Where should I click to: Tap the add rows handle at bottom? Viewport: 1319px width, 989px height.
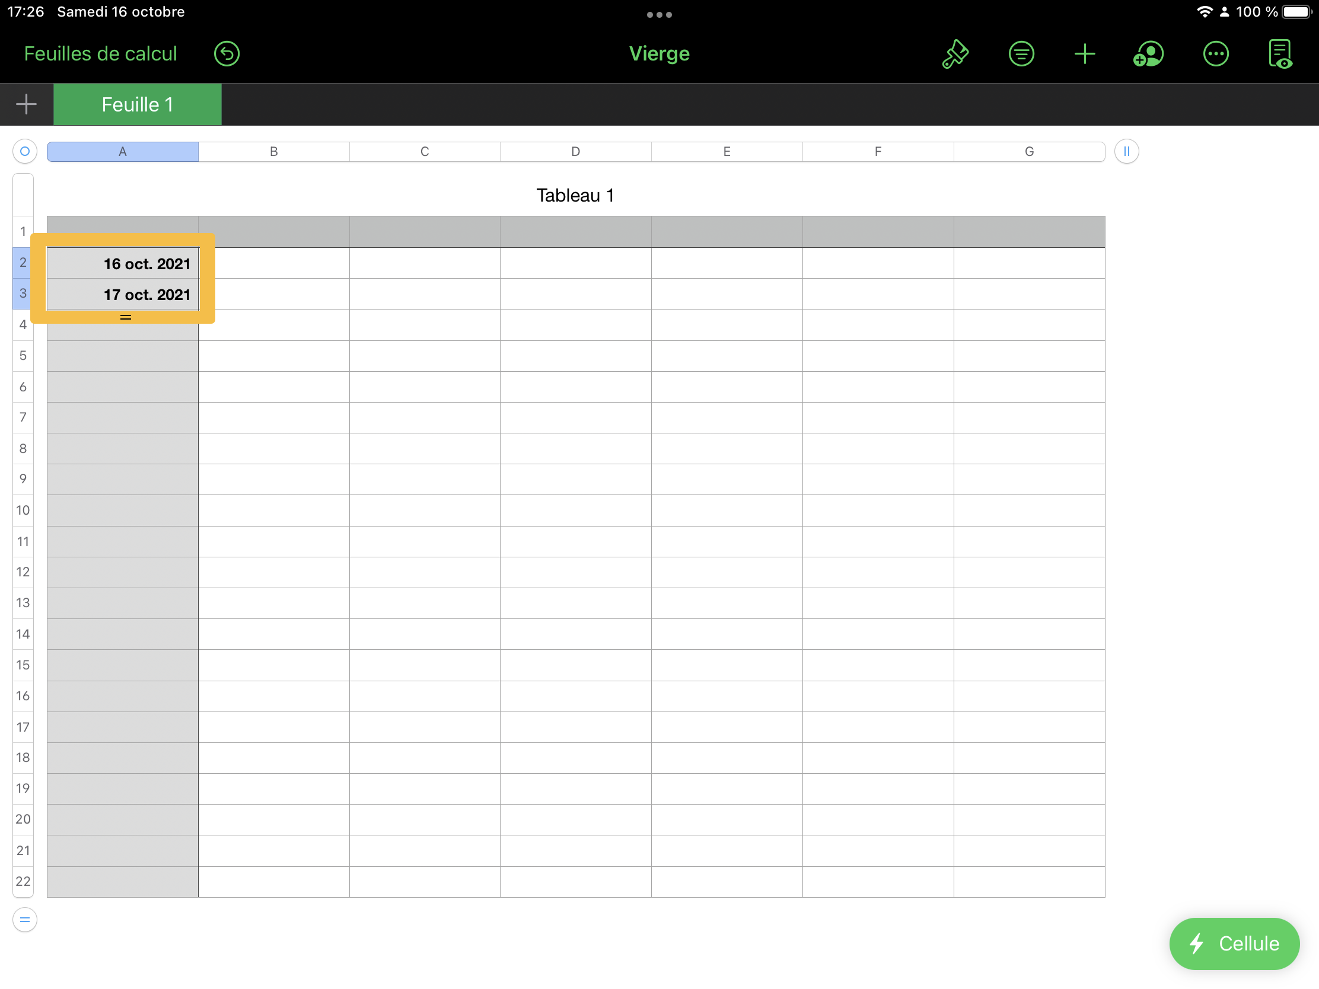click(x=24, y=919)
